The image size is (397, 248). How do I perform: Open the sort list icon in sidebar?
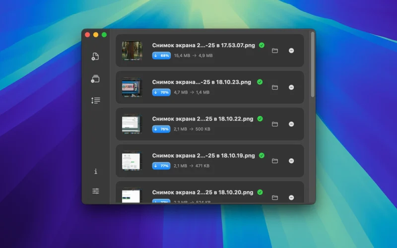pyautogui.click(x=96, y=101)
